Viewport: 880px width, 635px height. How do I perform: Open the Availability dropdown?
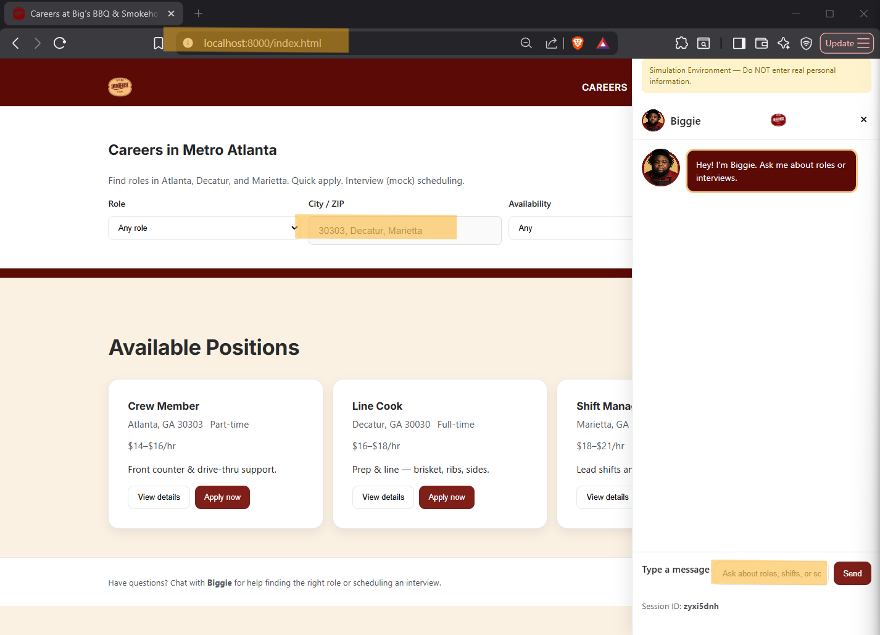pos(570,228)
